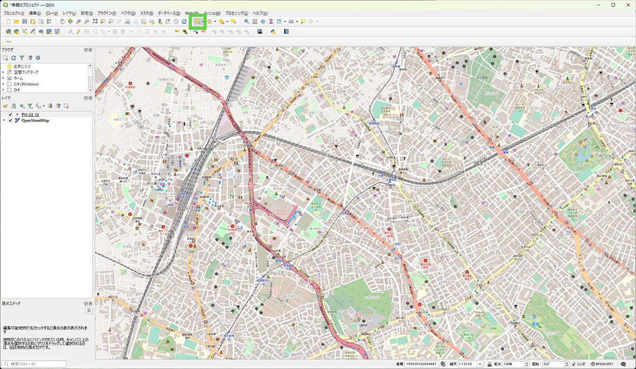Open the プロジェクト menu
Screen dimensions: 636x369
(14, 13)
